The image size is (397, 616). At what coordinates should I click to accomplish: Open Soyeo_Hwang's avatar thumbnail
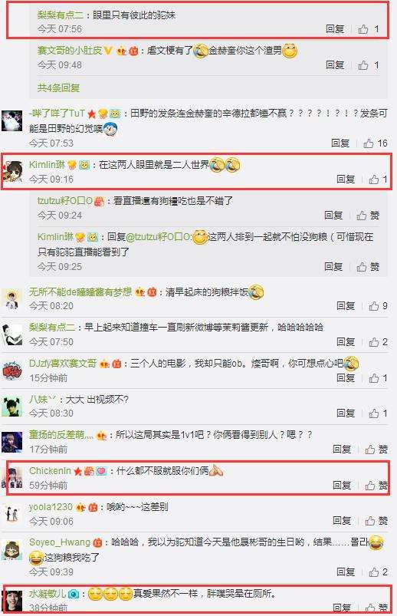(x=11, y=550)
